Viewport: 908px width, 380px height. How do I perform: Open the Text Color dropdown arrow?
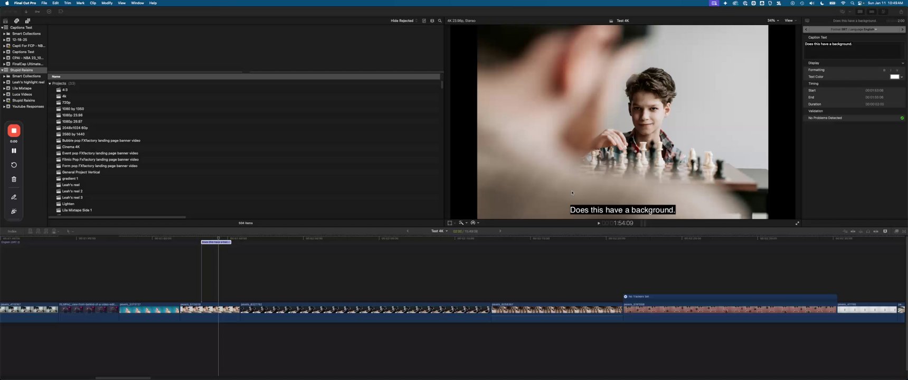coord(902,77)
